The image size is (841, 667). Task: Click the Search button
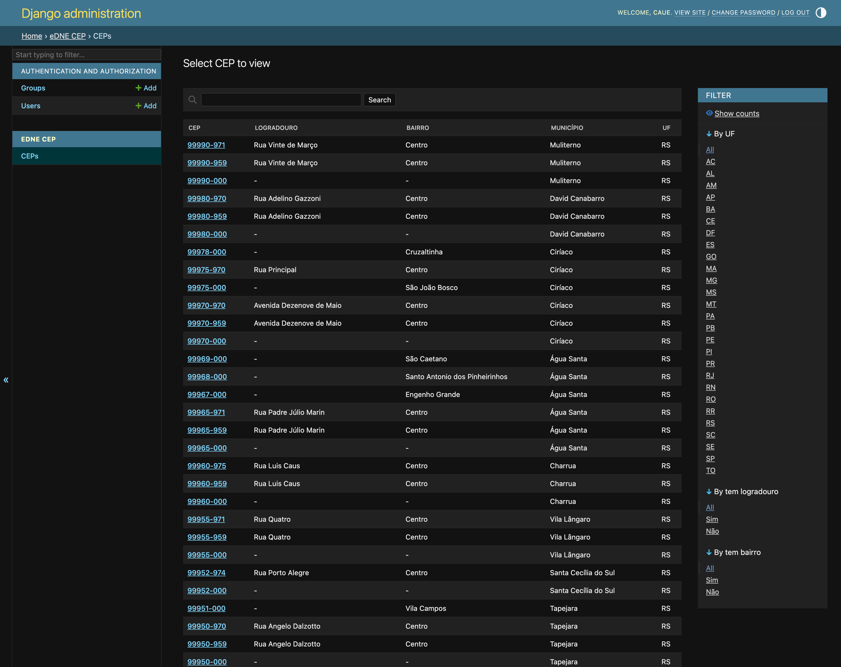coord(379,100)
